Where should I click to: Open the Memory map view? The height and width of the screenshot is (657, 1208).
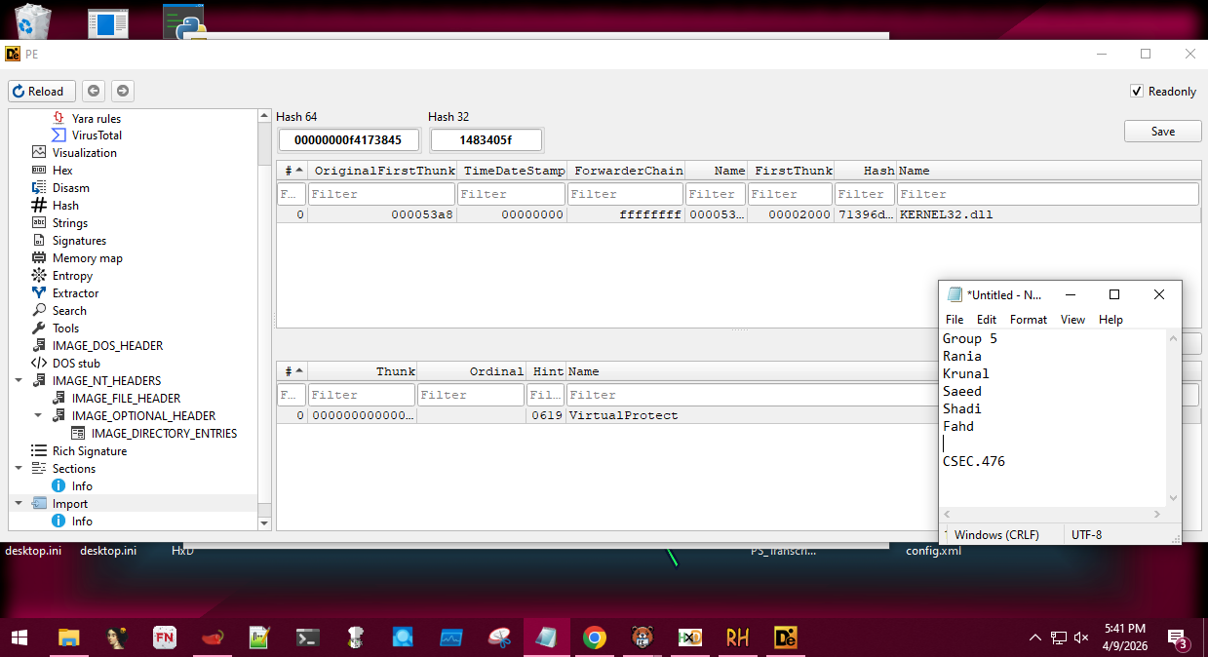87,258
